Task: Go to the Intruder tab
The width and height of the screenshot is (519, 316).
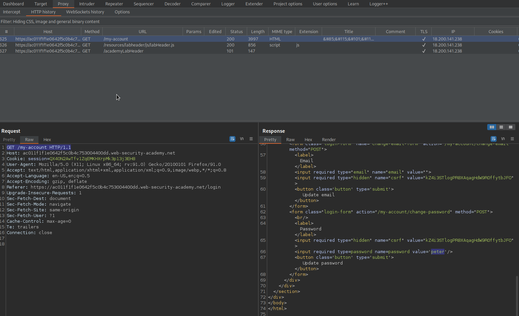Action: 87,4
